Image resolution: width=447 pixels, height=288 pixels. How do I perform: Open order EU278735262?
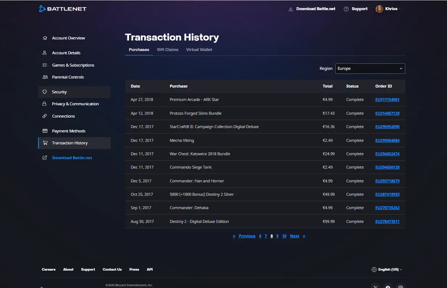click(387, 208)
